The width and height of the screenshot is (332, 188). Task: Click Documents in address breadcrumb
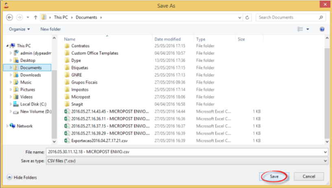[86, 17]
